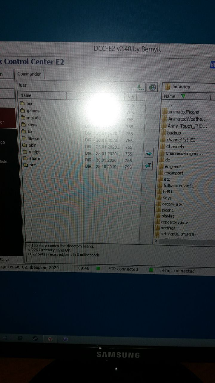
Task: Select the share folder icon
Action: pos(25,159)
